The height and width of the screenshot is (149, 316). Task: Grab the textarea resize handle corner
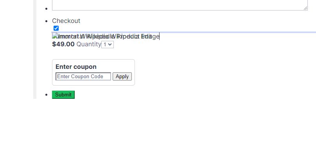(x=305, y=8)
